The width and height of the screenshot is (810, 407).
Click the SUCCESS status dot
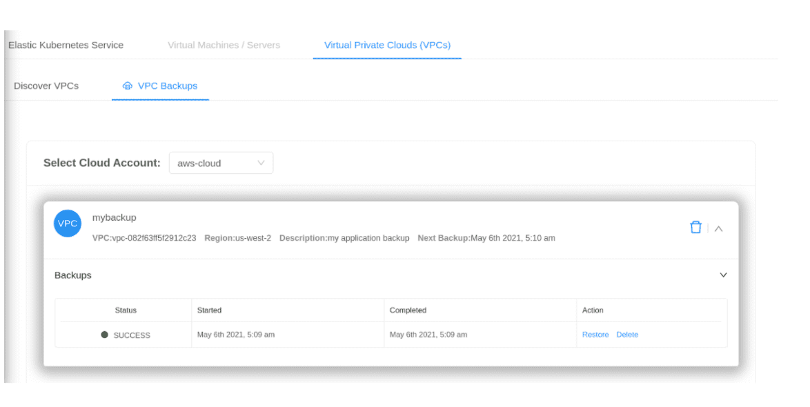point(104,335)
